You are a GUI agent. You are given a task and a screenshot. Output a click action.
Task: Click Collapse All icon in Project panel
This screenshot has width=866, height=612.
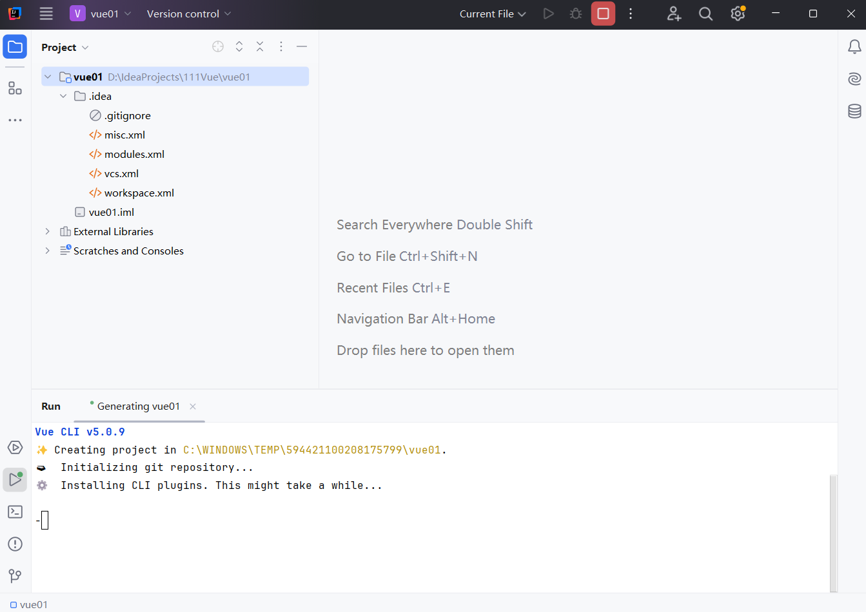(x=260, y=46)
